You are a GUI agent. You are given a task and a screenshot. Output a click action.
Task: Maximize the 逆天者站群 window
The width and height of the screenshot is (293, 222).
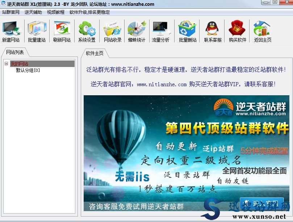pos(275,2)
